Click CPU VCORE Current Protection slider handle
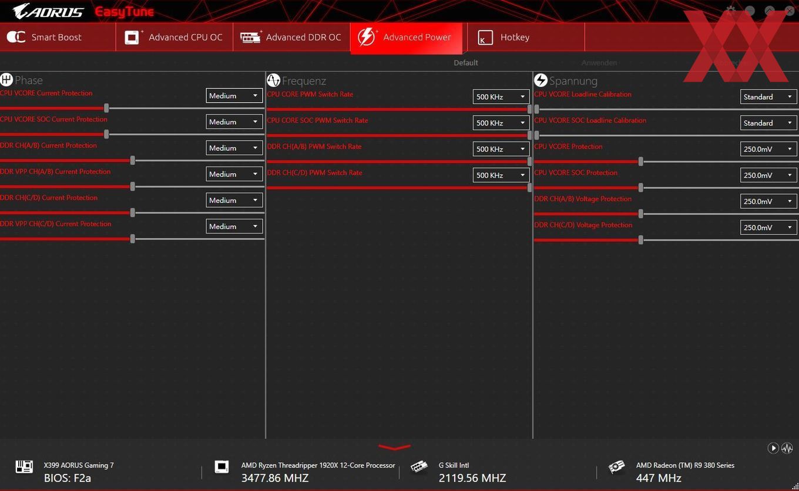The width and height of the screenshot is (799, 491). 106,108
